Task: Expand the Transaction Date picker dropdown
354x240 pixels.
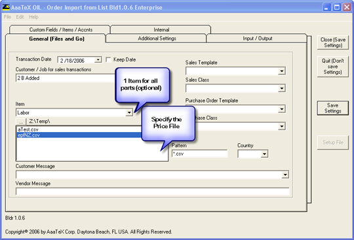Action: (98, 60)
